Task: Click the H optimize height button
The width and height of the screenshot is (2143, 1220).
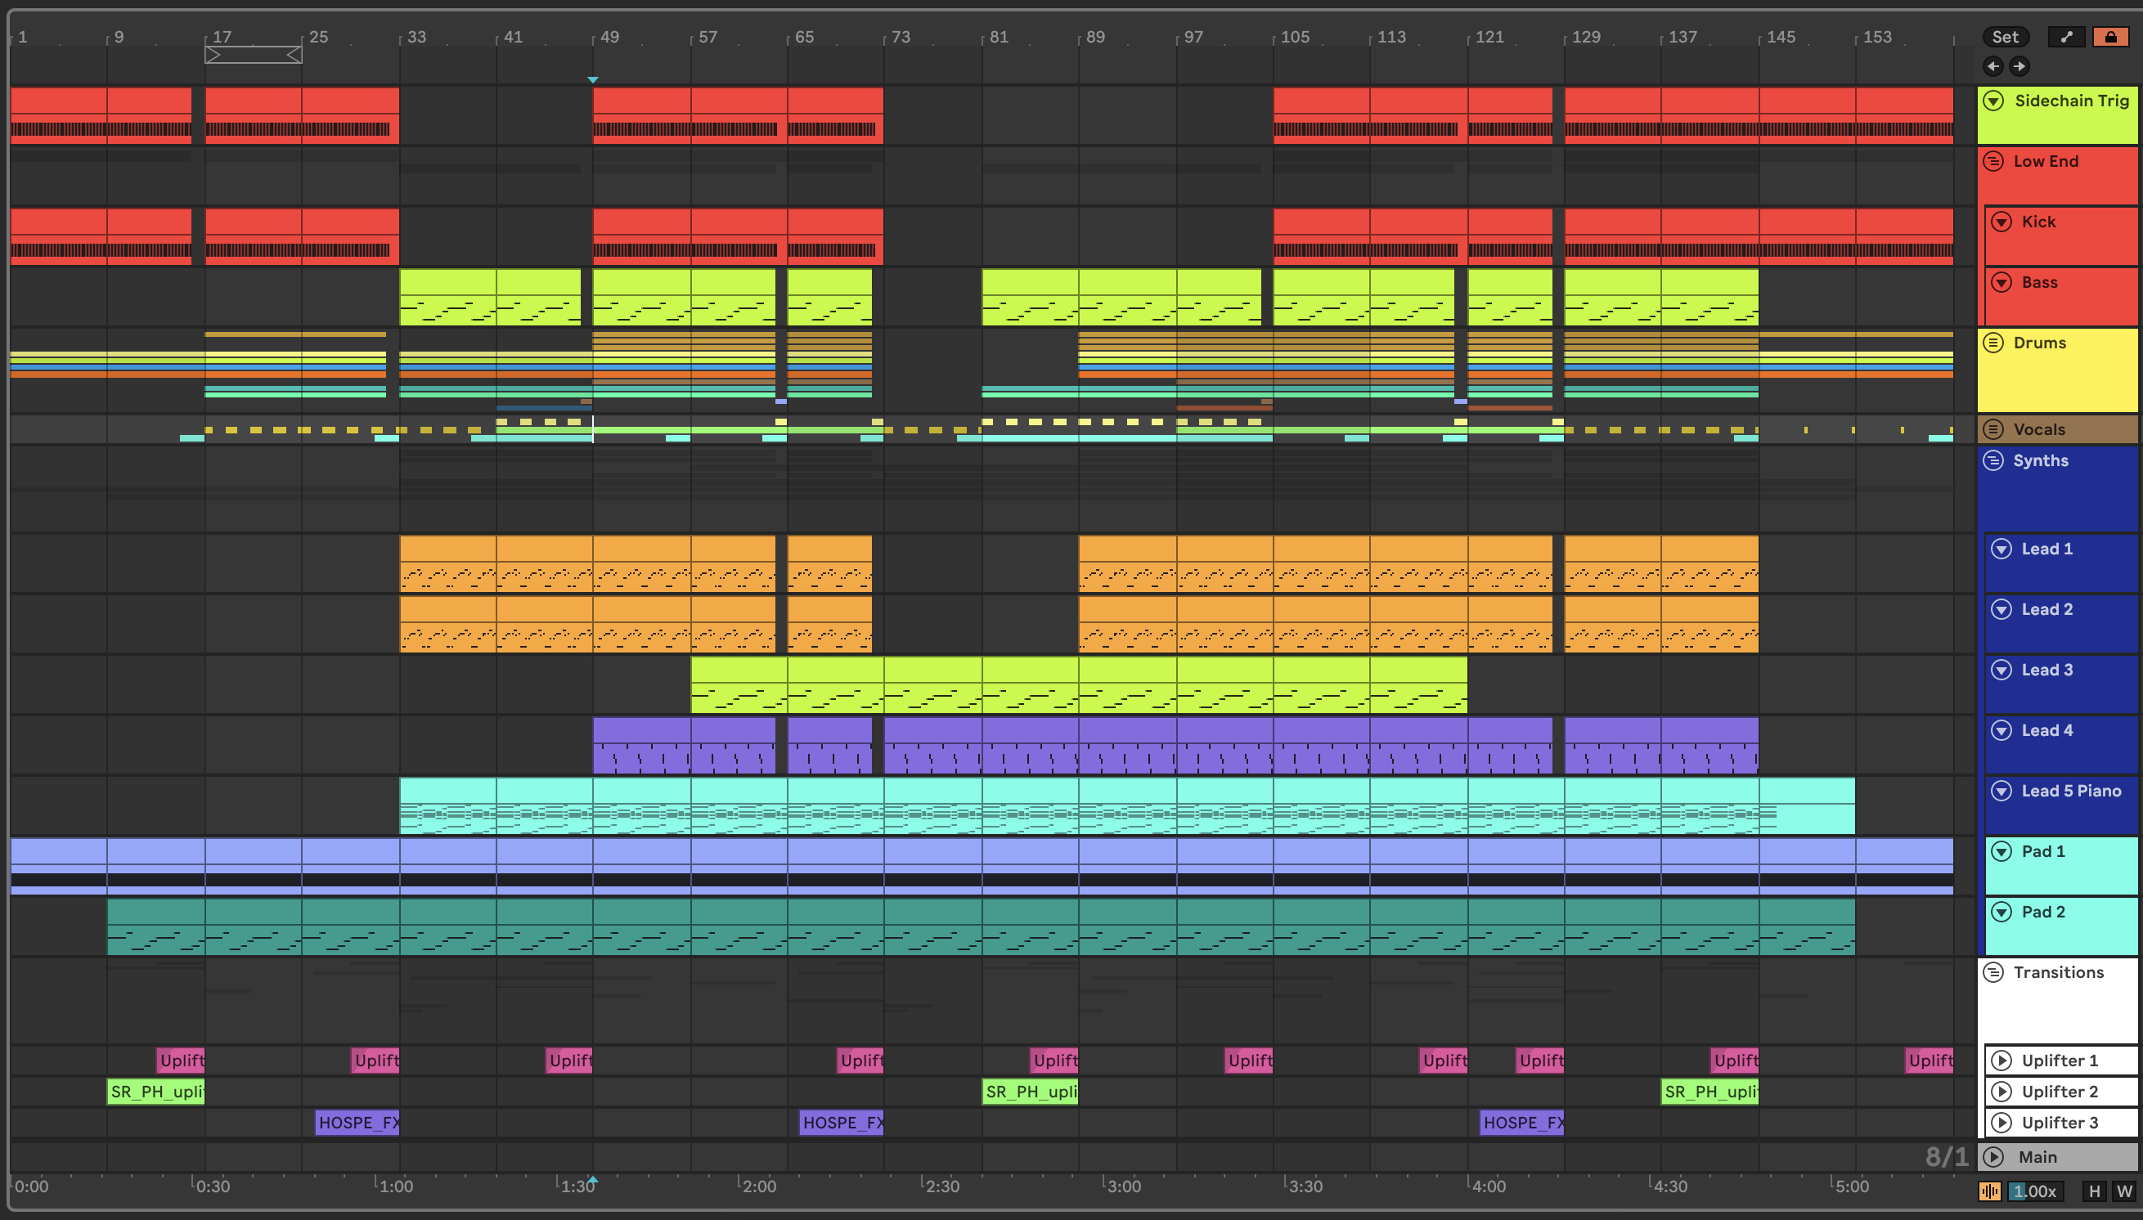Action: [2094, 1191]
